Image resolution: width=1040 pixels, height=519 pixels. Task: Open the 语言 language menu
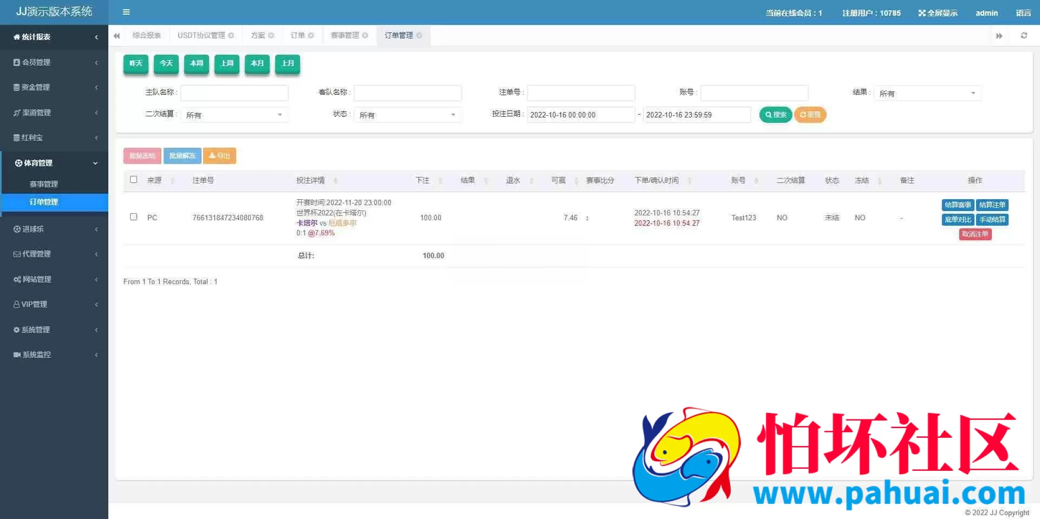click(1023, 13)
